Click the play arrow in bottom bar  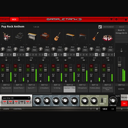tap(122, 109)
